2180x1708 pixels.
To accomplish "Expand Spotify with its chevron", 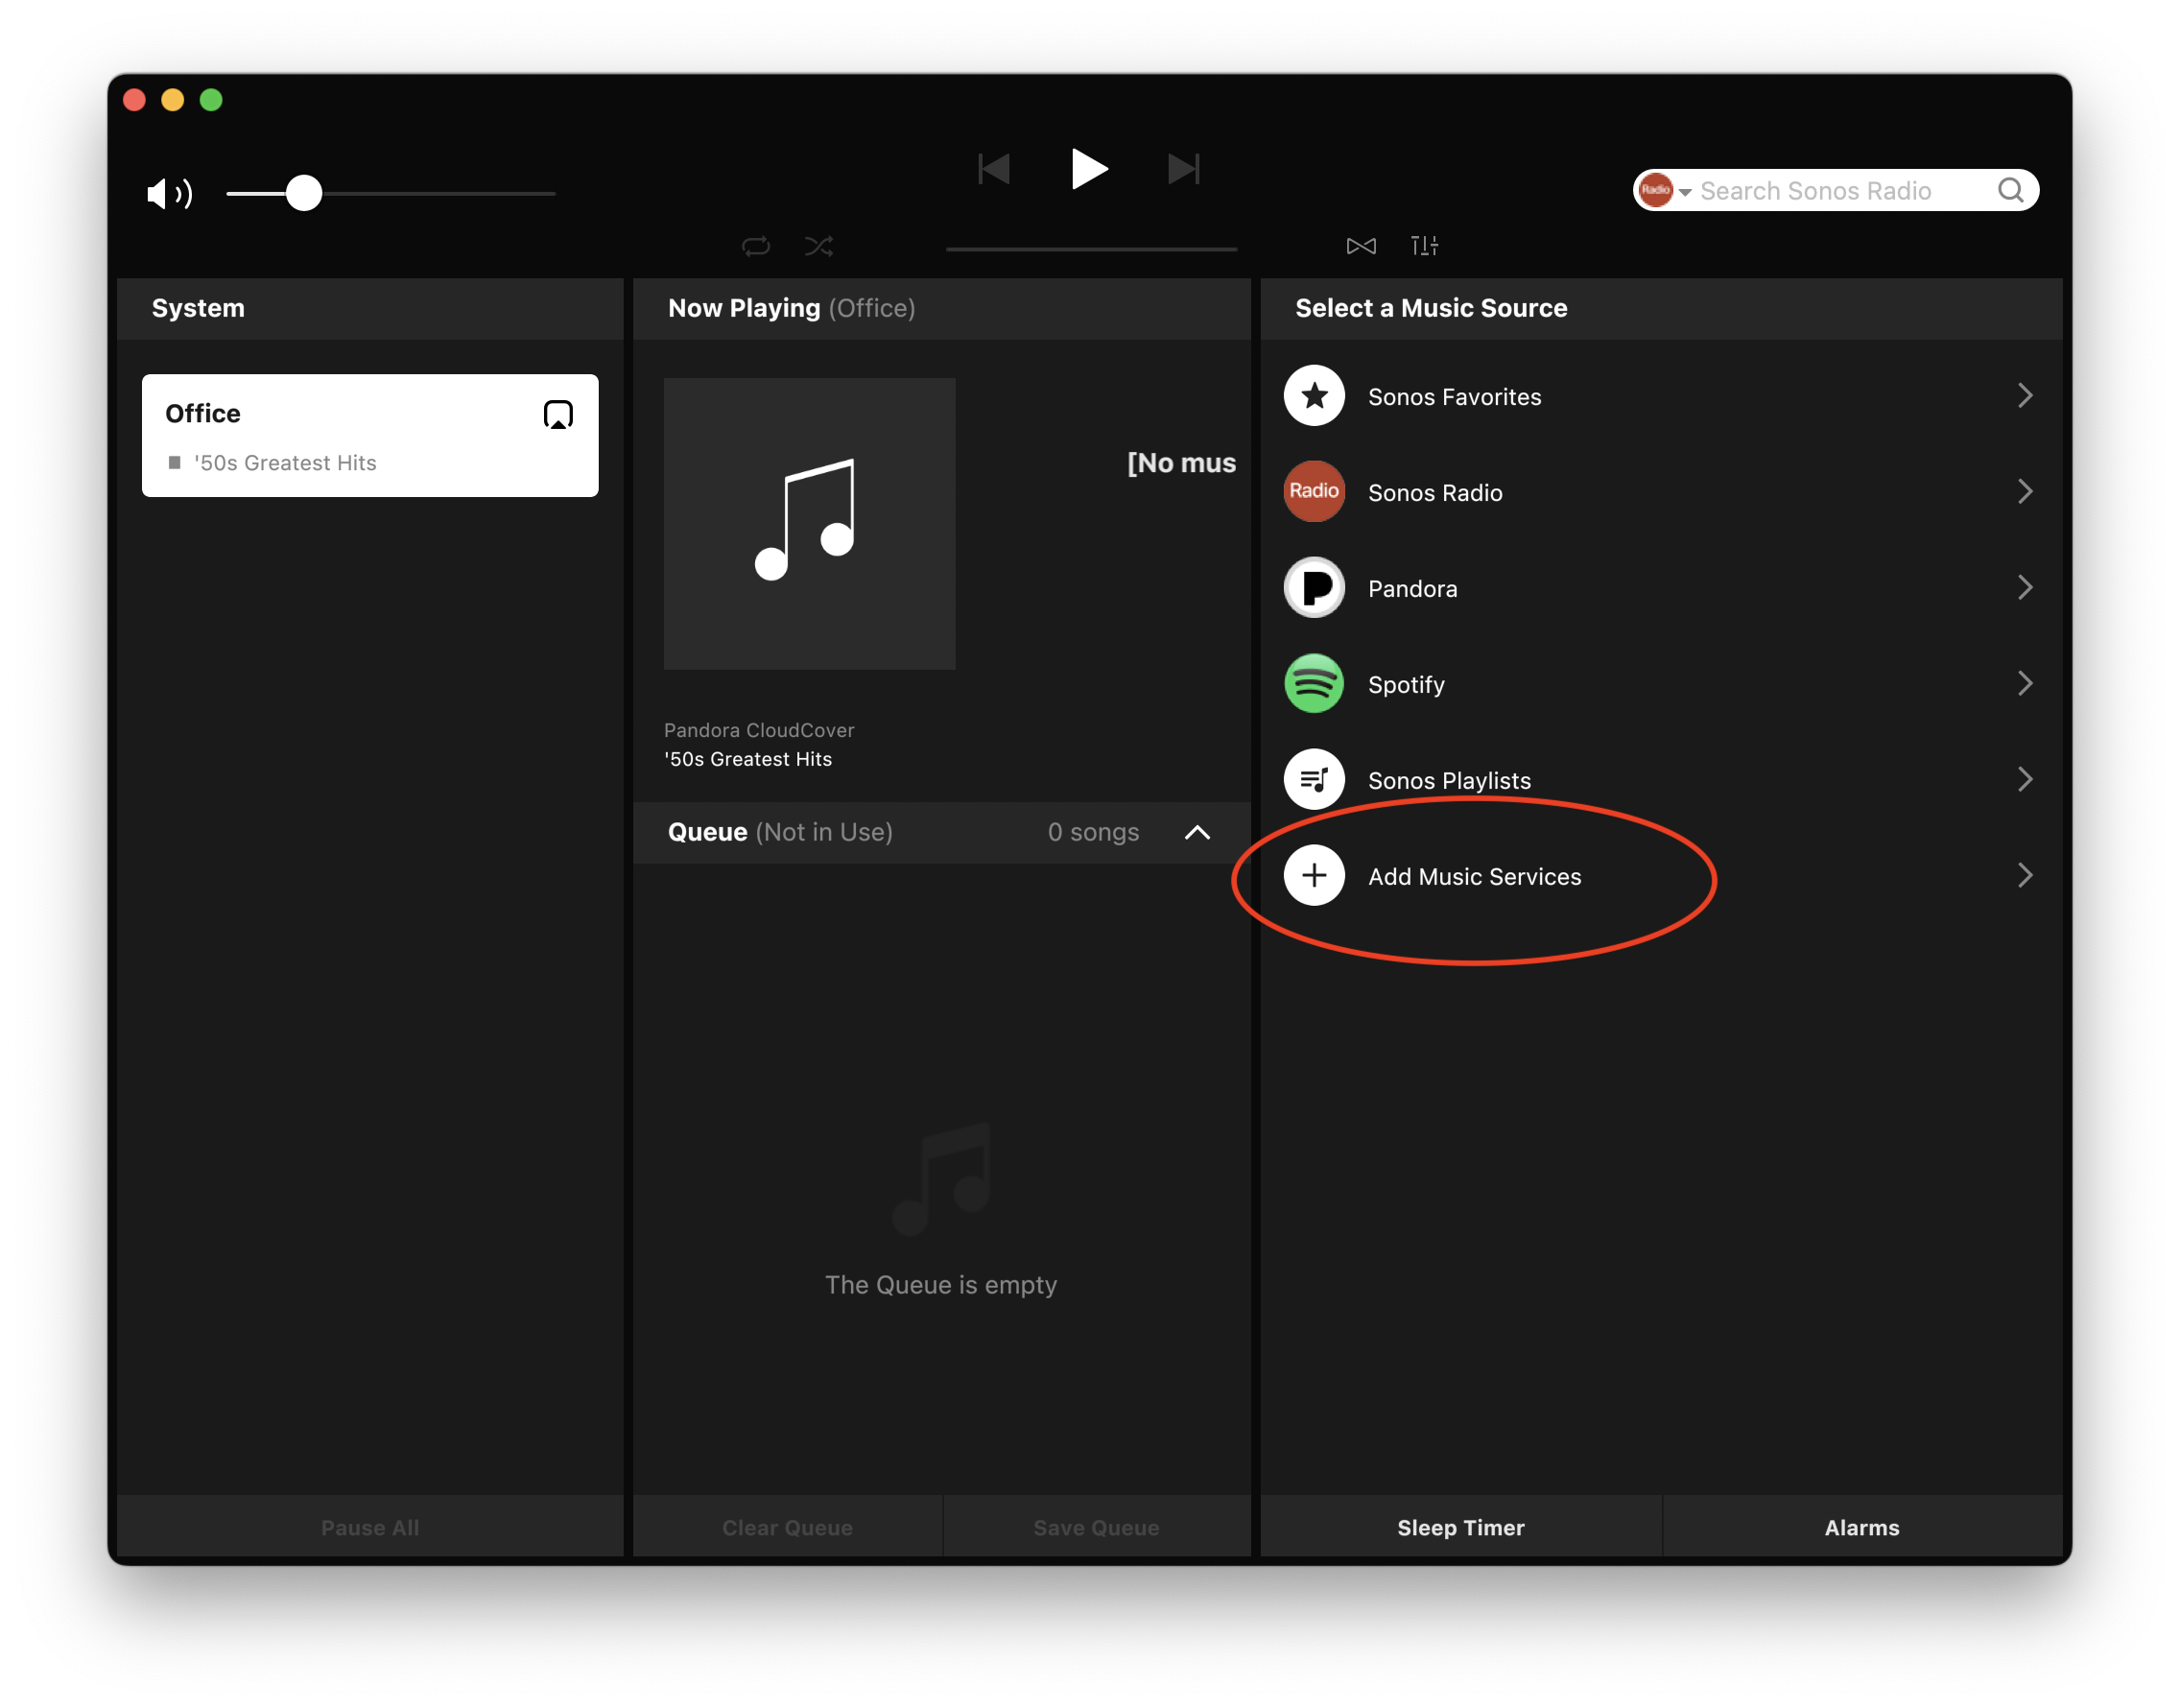I will tap(2025, 684).
